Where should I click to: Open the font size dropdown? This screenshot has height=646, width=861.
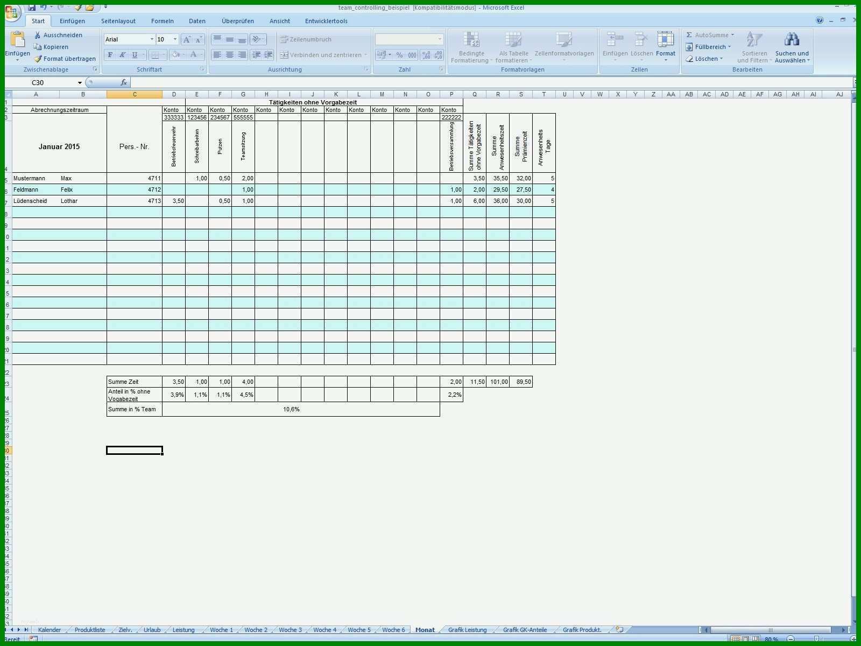click(x=175, y=39)
